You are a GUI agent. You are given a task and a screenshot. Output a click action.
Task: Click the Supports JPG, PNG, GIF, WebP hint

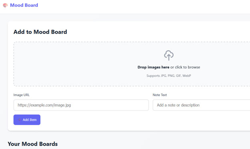169,76
